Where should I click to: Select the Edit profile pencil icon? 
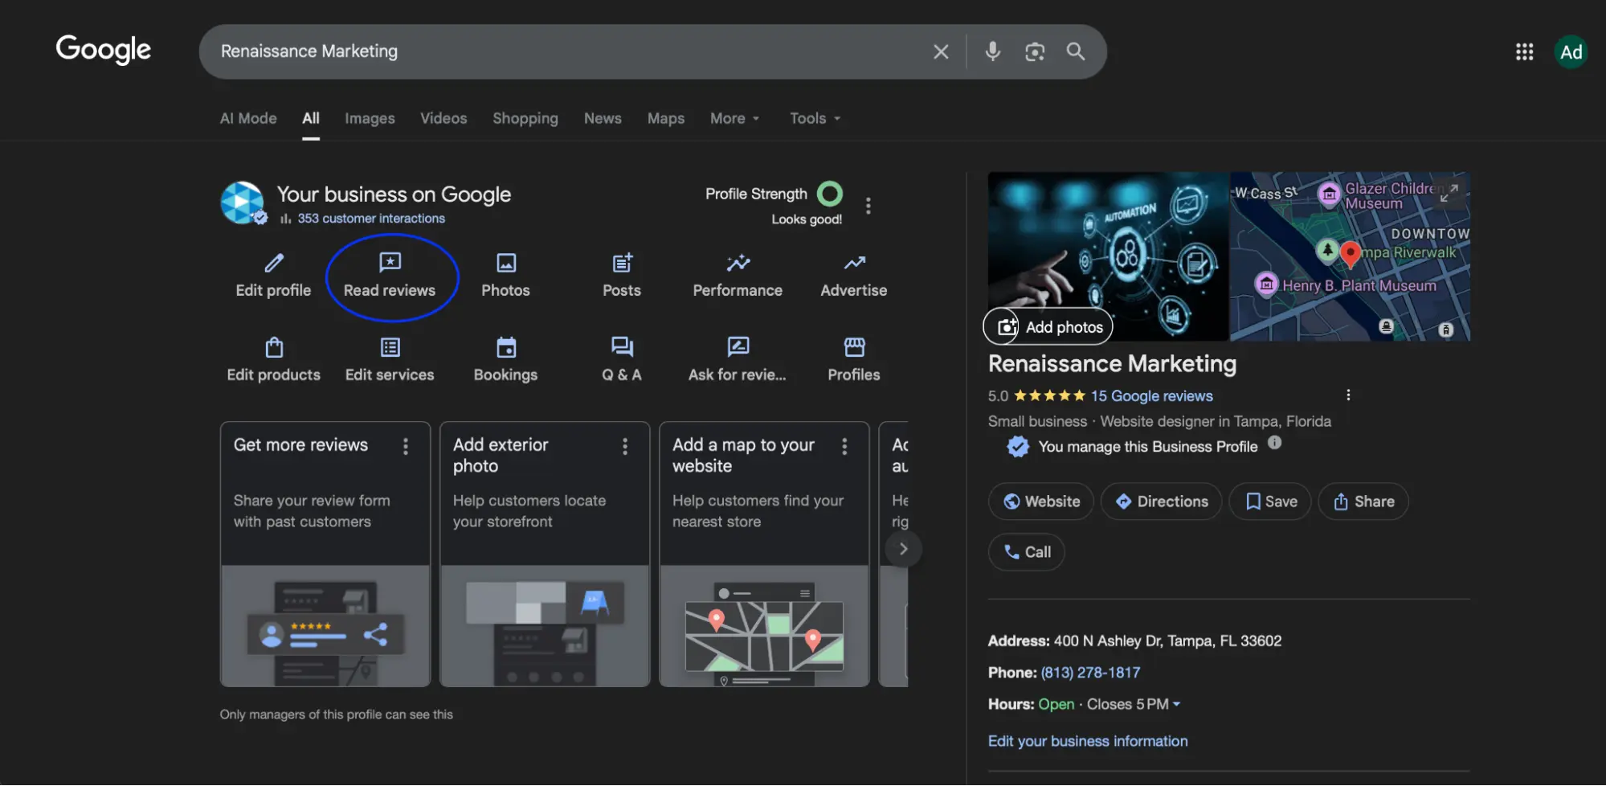point(272,263)
